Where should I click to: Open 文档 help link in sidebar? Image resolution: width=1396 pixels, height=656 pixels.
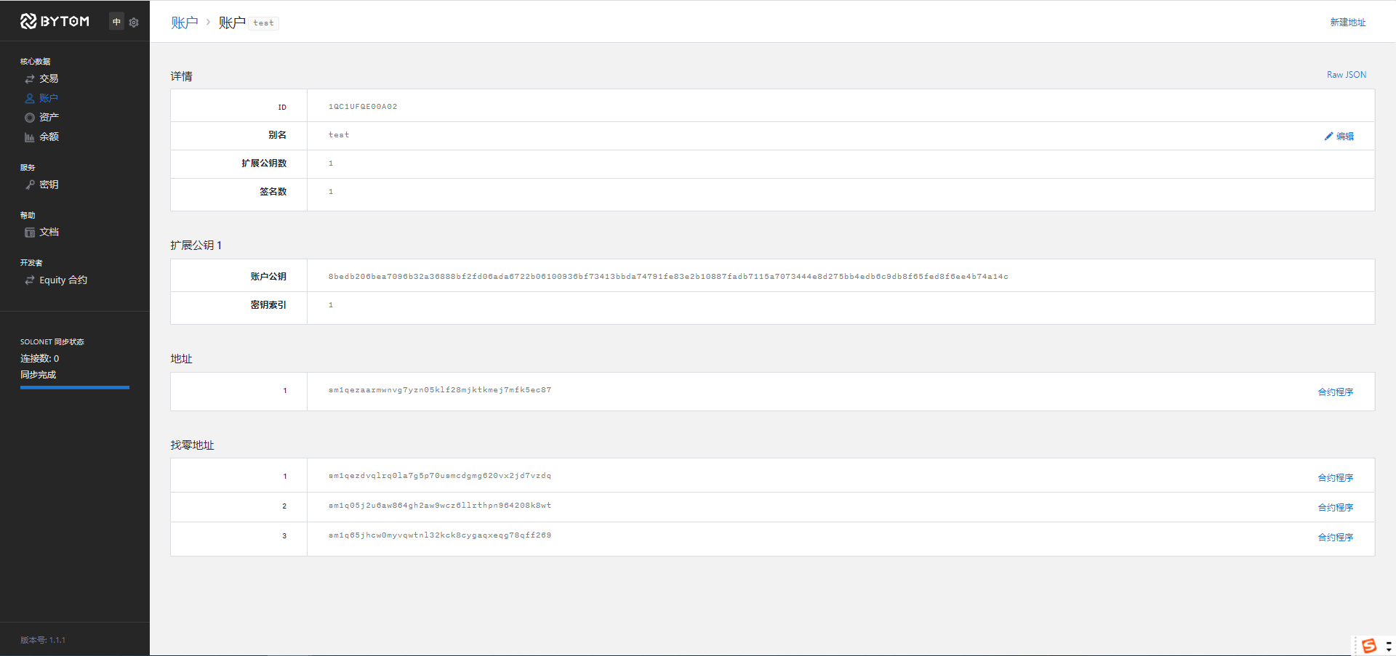coord(49,232)
